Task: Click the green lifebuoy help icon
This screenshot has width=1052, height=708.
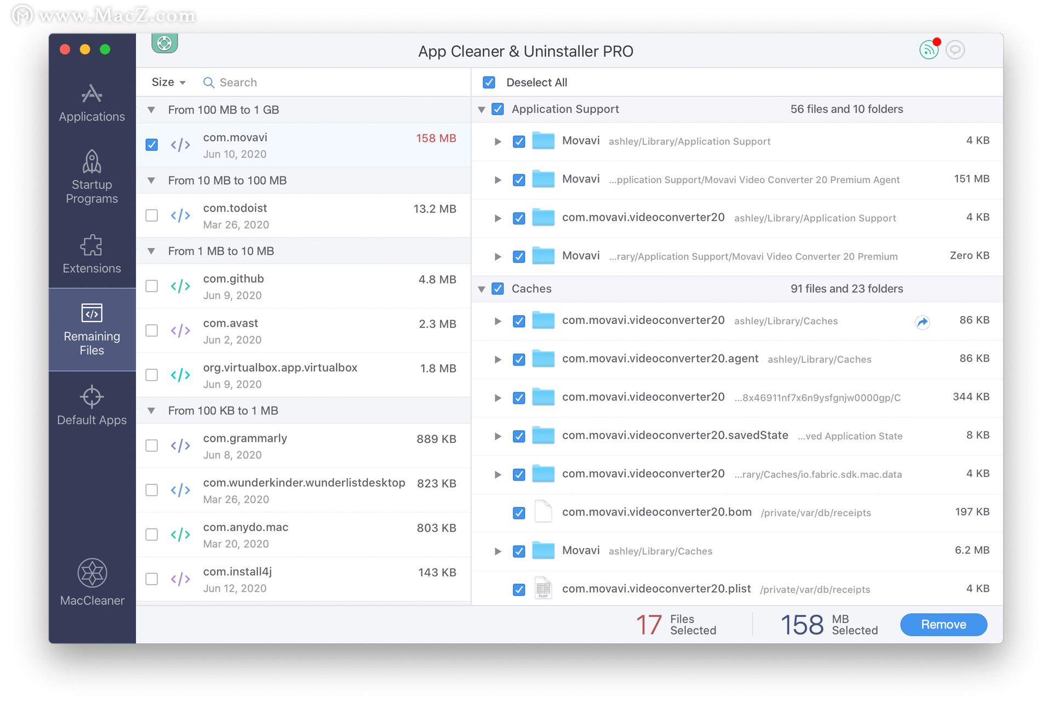Action: pyautogui.click(x=164, y=43)
